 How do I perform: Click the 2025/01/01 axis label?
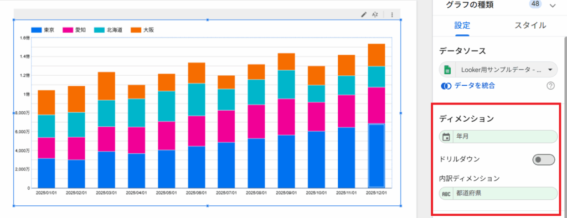pyautogui.click(x=46, y=193)
